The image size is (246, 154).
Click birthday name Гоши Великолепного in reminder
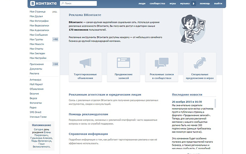pos(42,145)
